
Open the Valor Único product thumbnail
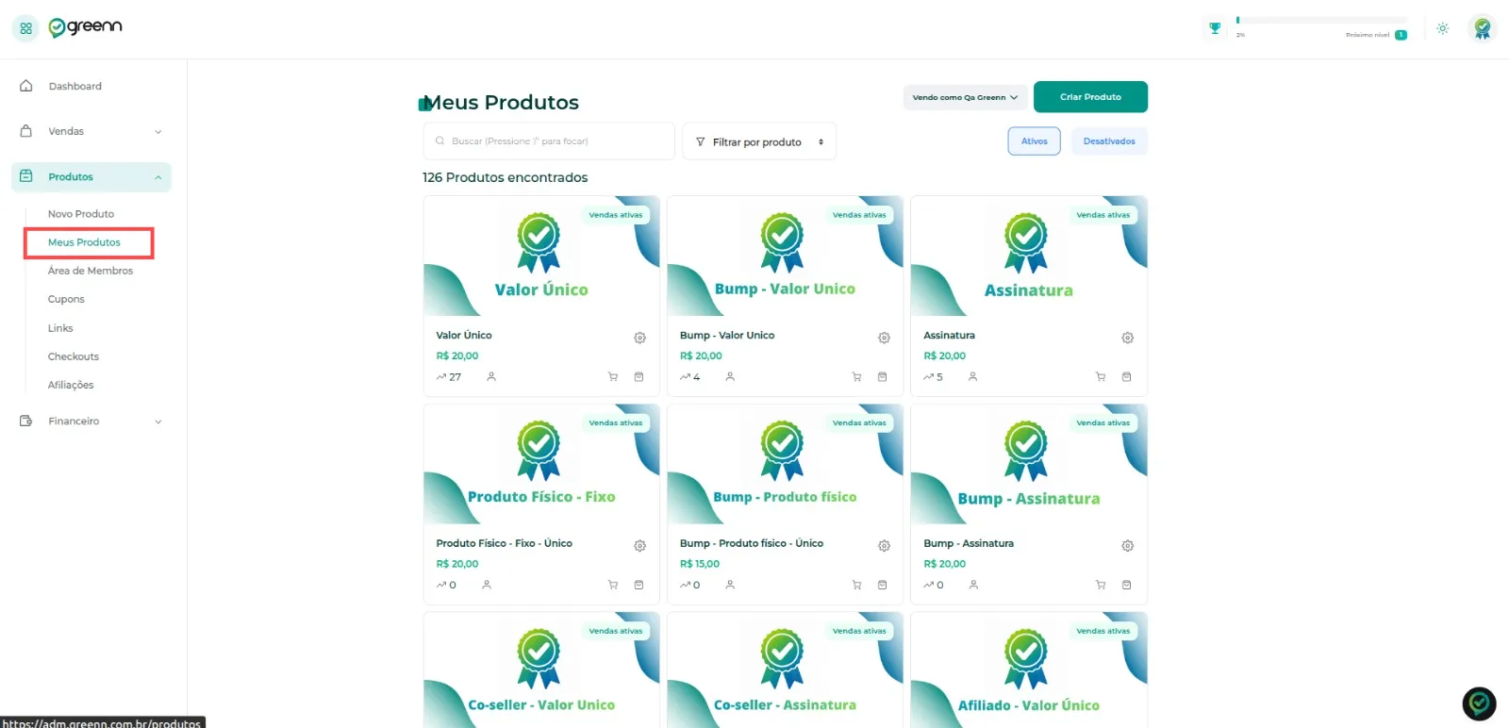pos(541,256)
